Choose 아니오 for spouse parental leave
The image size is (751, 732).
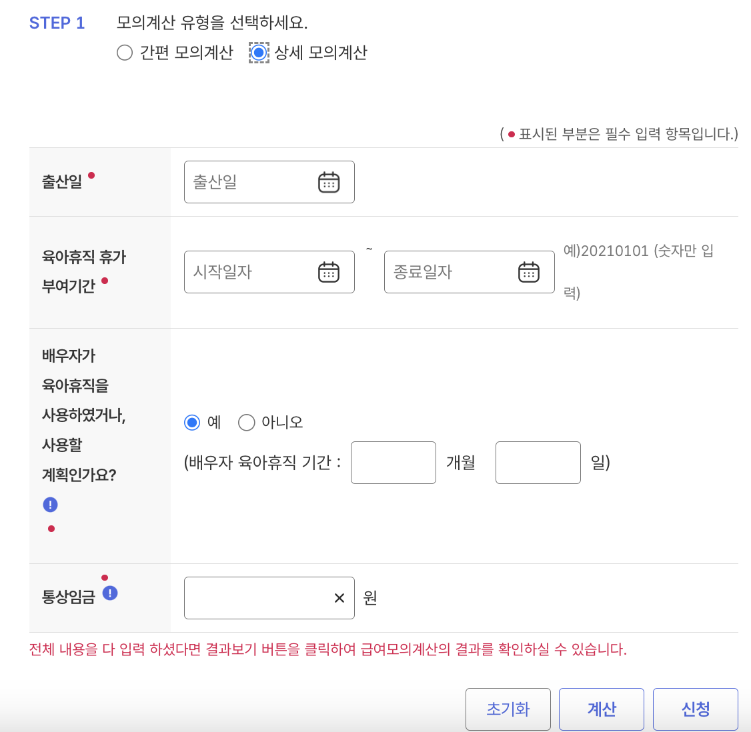pyautogui.click(x=246, y=422)
